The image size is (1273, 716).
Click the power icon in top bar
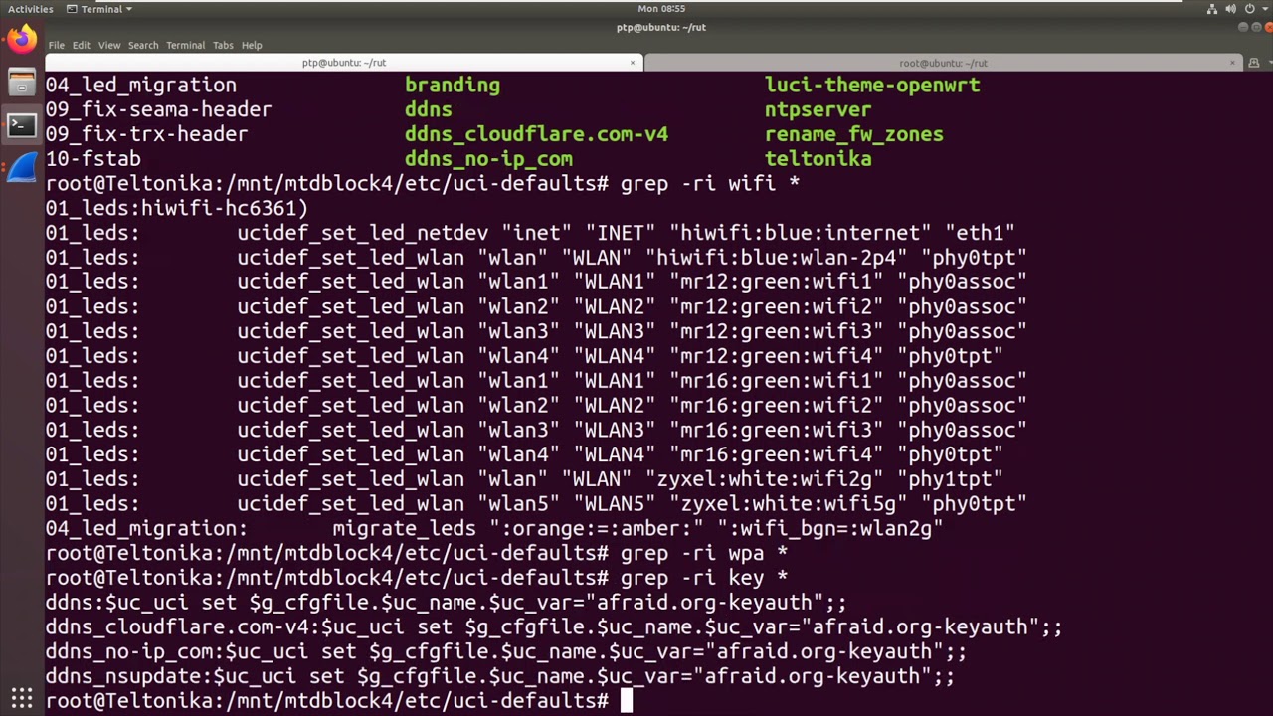pos(1249,9)
